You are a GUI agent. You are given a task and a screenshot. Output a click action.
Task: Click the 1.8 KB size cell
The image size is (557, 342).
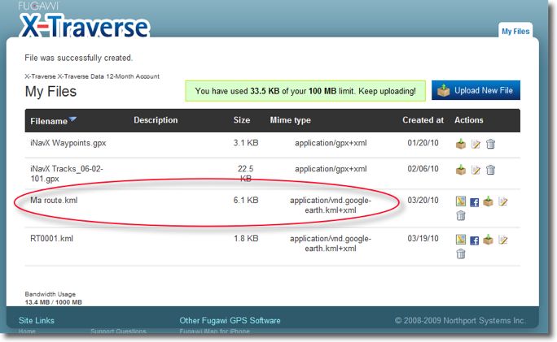246,239
